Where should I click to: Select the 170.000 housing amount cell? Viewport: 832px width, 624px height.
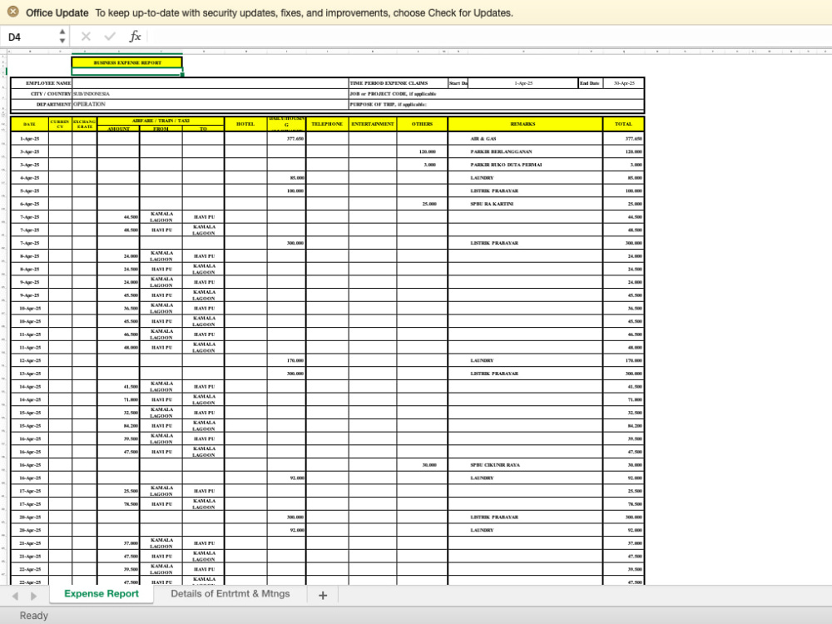[x=286, y=360]
